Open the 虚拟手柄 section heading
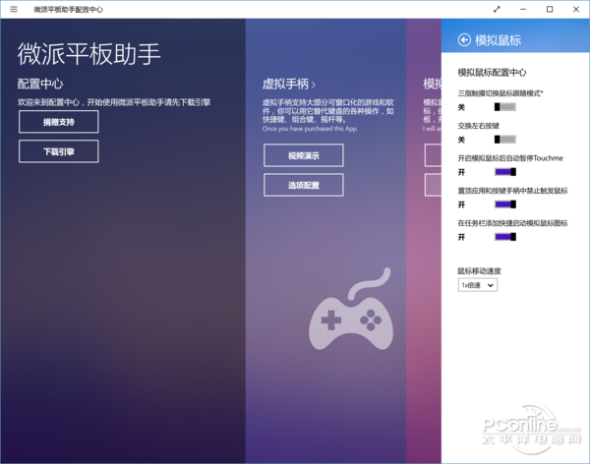The height and width of the screenshot is (464, 590). tap(288, 84)
